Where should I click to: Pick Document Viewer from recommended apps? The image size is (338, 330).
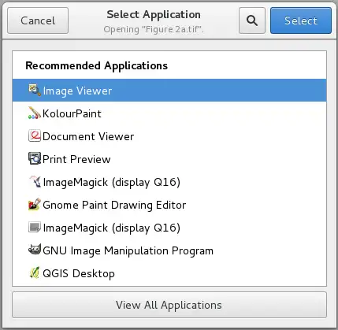[x=169, y=136]
